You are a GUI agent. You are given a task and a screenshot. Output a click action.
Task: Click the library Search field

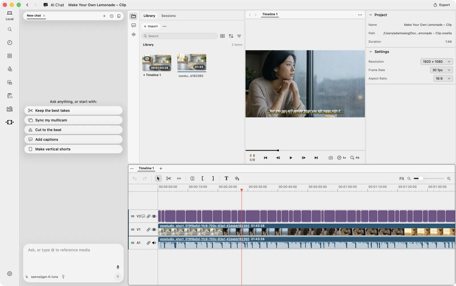point(180,36)
